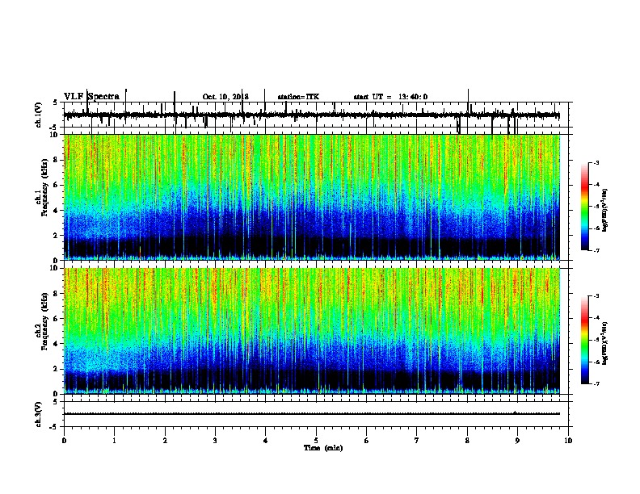Viewport: 640px width, 494px height.
Task: Click time axis tick label '3'
Action: (215, 441)
